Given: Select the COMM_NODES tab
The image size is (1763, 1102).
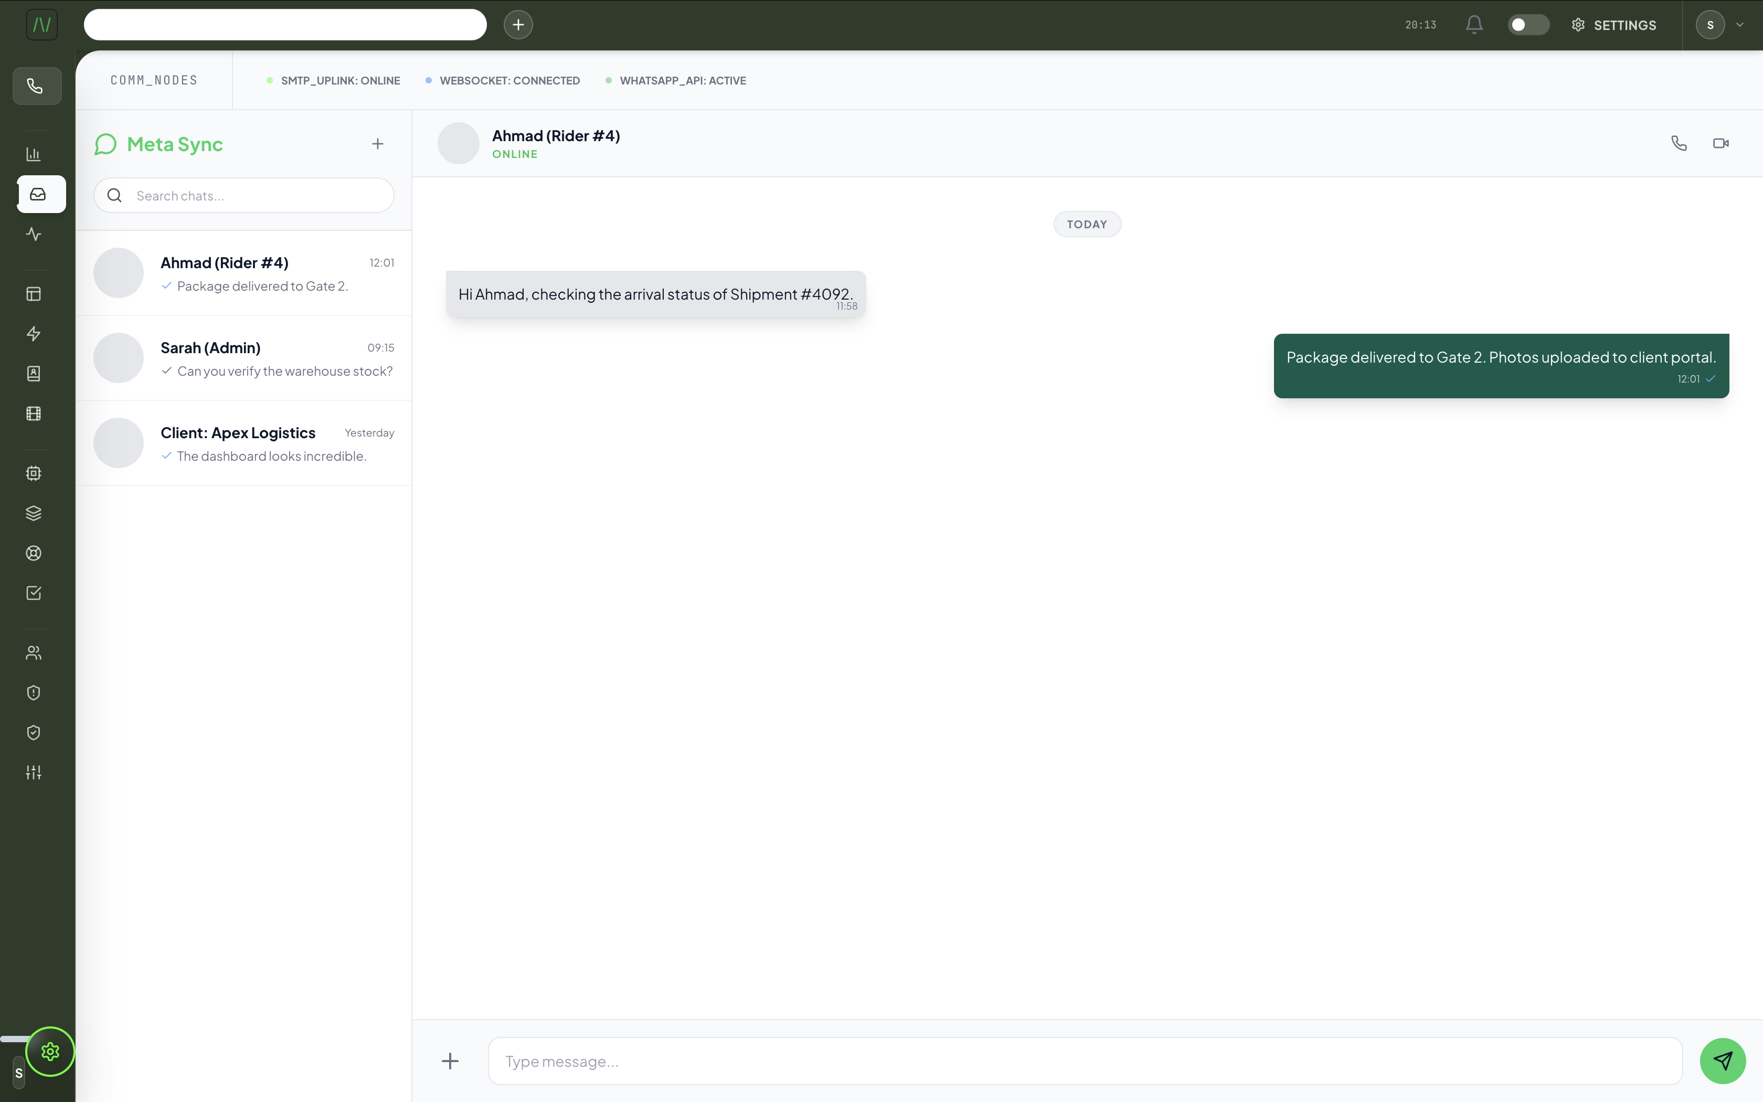Looking at the screenshot, I should tap(154, 80).
